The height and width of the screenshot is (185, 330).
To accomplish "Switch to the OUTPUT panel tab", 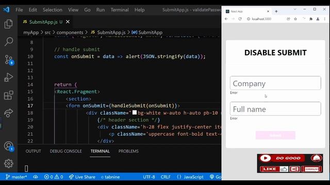I will 33,151.
